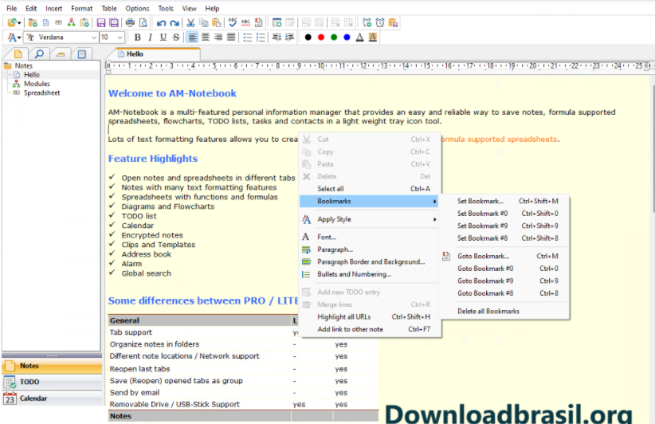Toggle spell check as you type icon
655x424 pixels.
(x=245, y=23)
